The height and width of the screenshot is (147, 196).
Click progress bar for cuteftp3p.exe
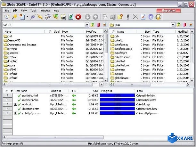[x=117, y=113]
